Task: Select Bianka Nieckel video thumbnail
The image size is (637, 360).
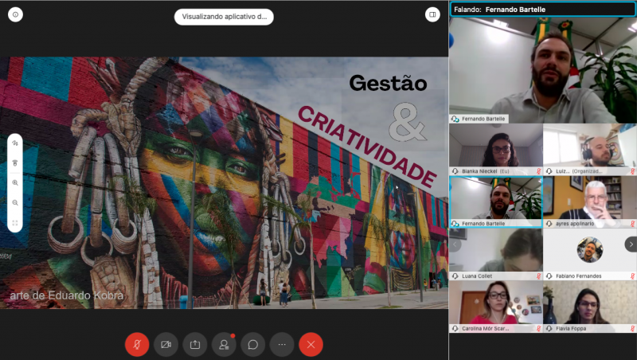Action: (496, 150)
